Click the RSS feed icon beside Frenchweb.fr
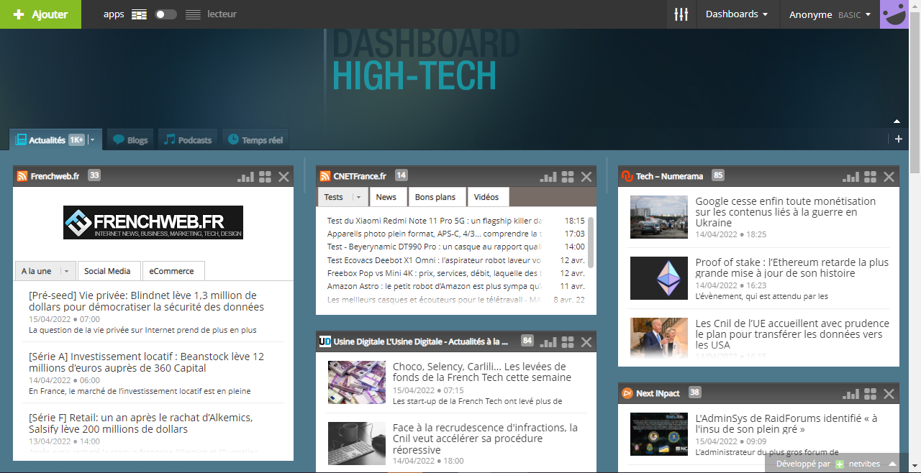Image resolution: width=921 pixels, height=473 pixels. [x=22, y=176]
